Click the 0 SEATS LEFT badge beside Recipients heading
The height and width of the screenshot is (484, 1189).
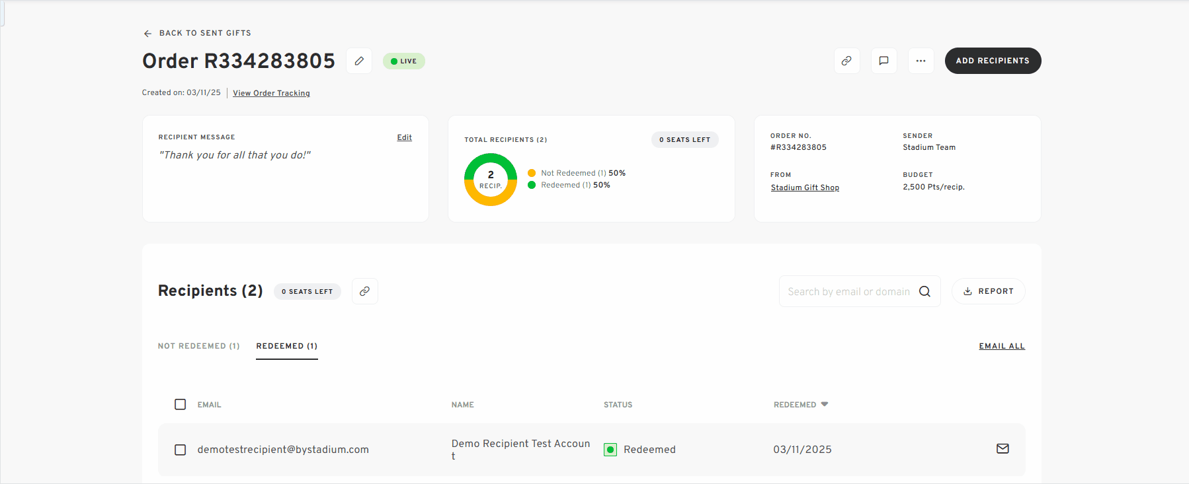[307, 291]
